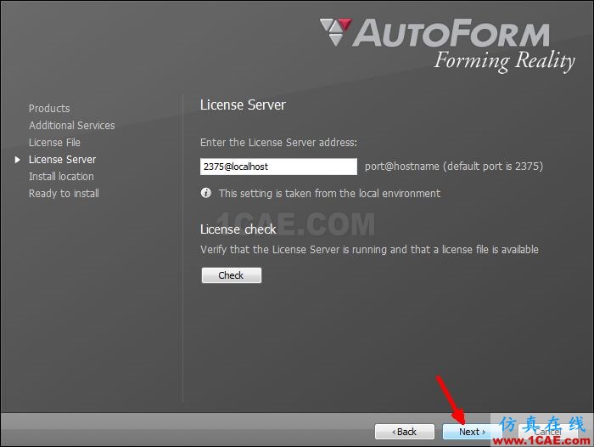Select the License Server step in sidebar
The width and height of the screenshot is (594, 447).
click(63, 160)
